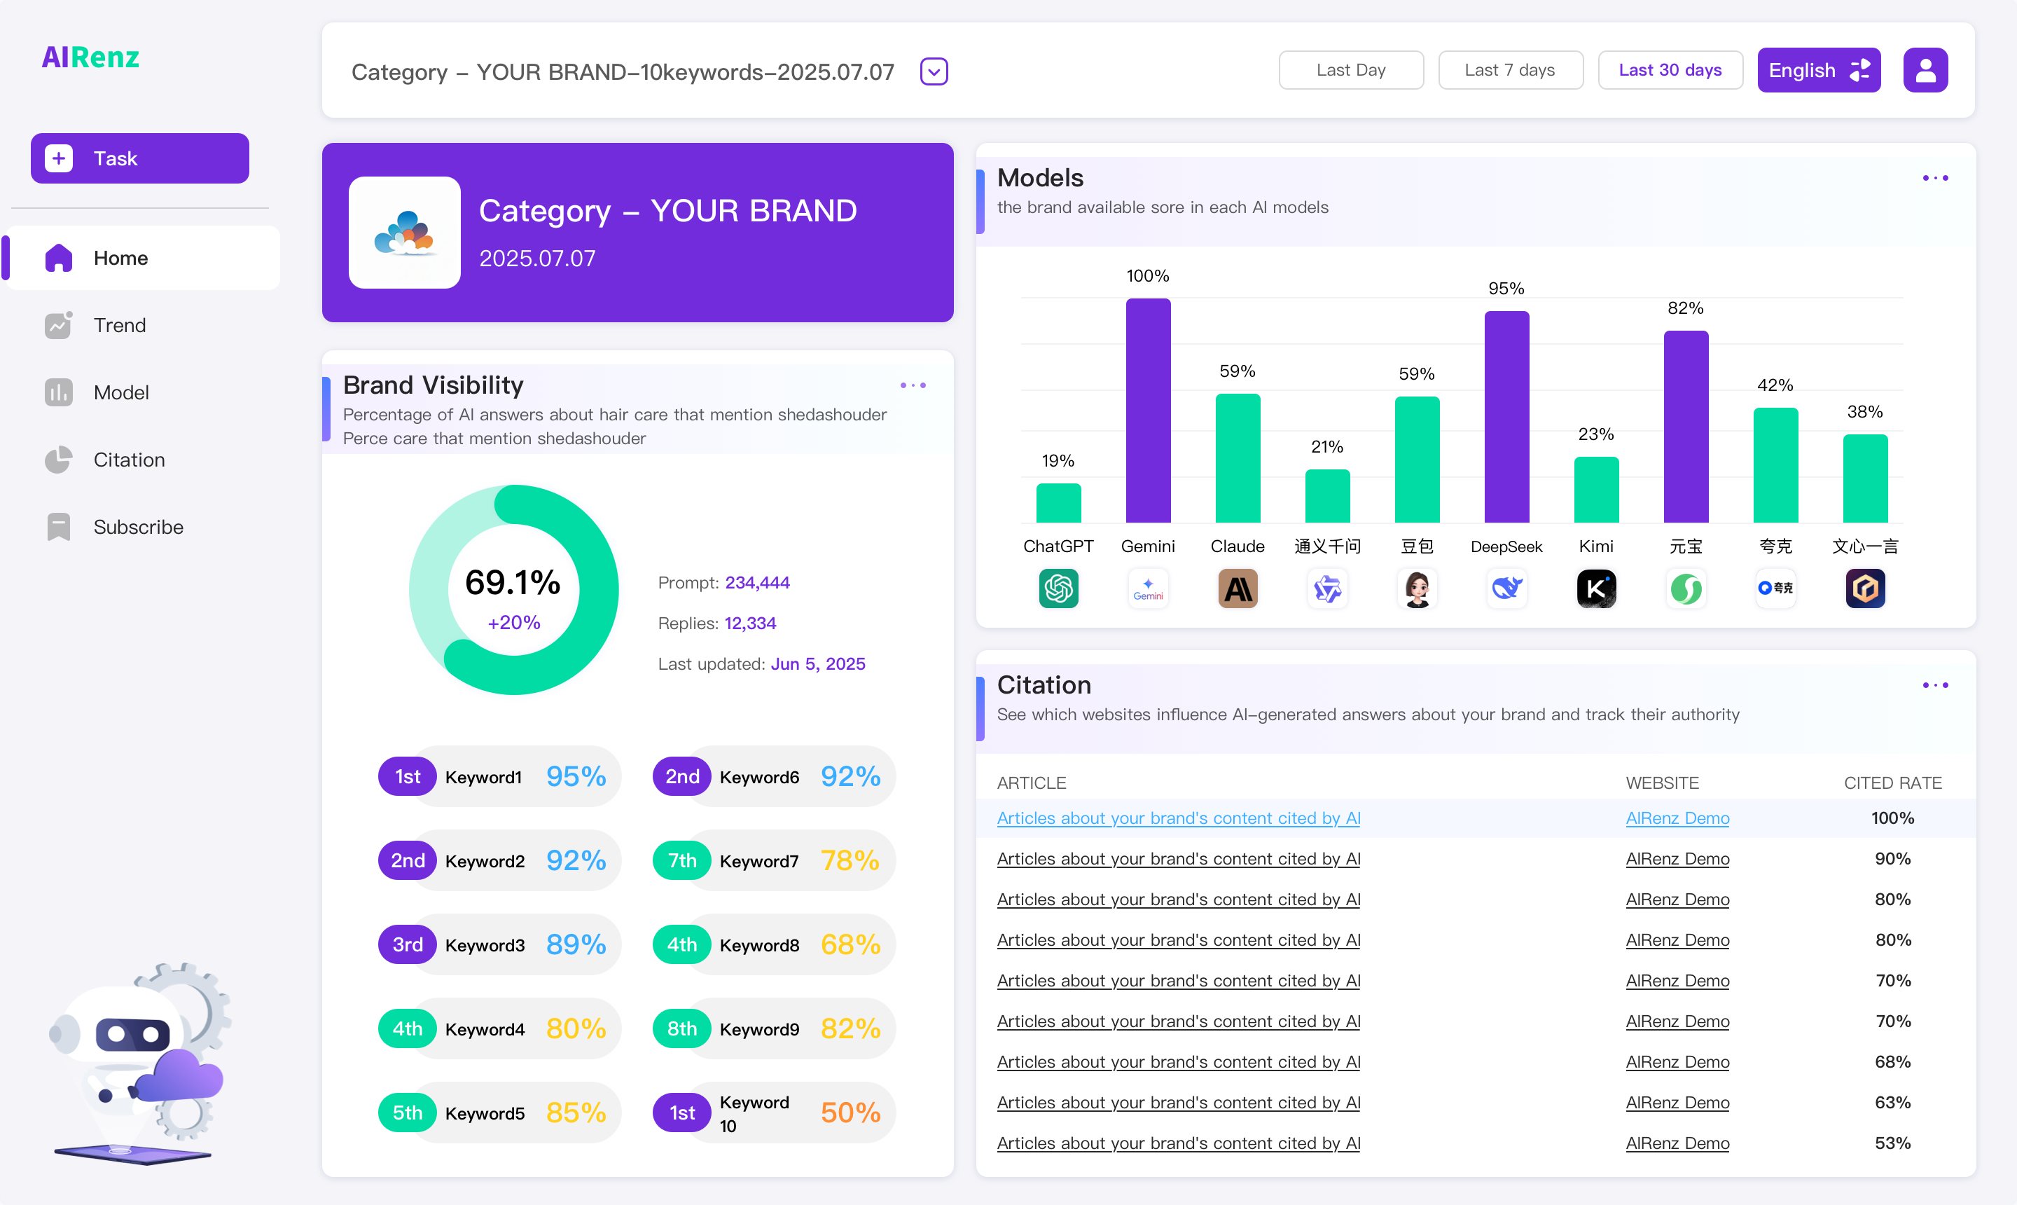The image size is (2017, 1205).
Task: Select the Keyword3 89% ranking pill
Action: point(499,944)
